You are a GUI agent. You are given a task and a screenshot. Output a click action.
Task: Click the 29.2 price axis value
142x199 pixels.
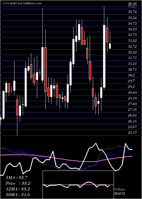pos(131,87)
